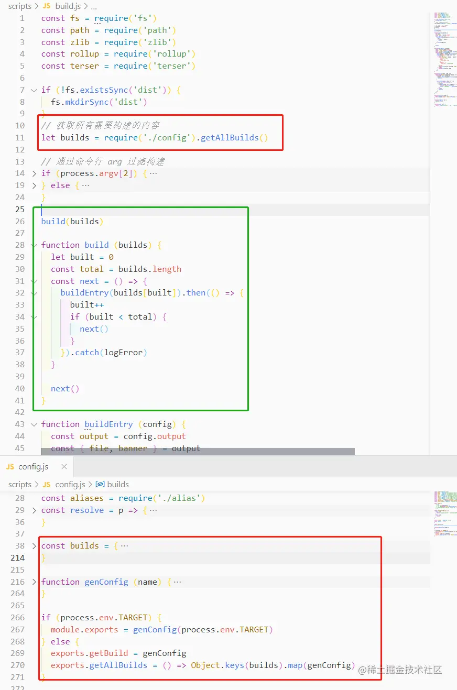457x690 pixels.
Task: Click 'zlib' variable on line 3
Action: [x=80, y=42]
